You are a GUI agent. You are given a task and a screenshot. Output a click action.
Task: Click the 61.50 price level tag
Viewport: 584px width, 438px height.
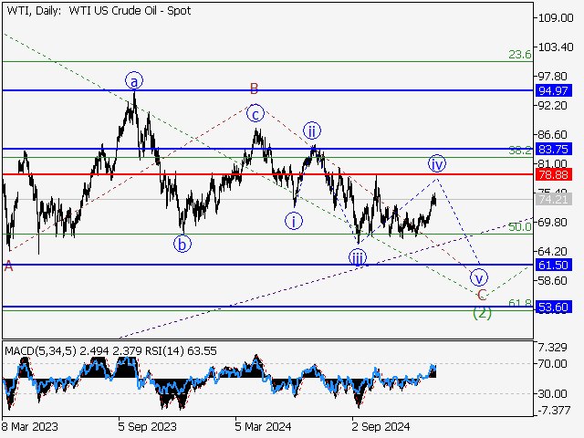point(554,265)
